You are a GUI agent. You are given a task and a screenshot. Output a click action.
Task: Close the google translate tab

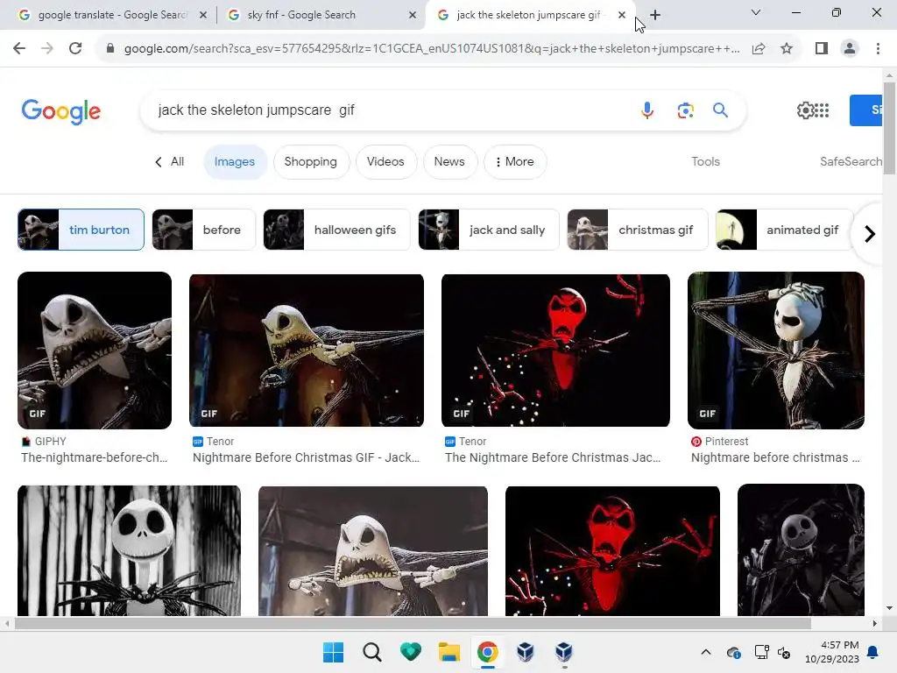[203, 15]
